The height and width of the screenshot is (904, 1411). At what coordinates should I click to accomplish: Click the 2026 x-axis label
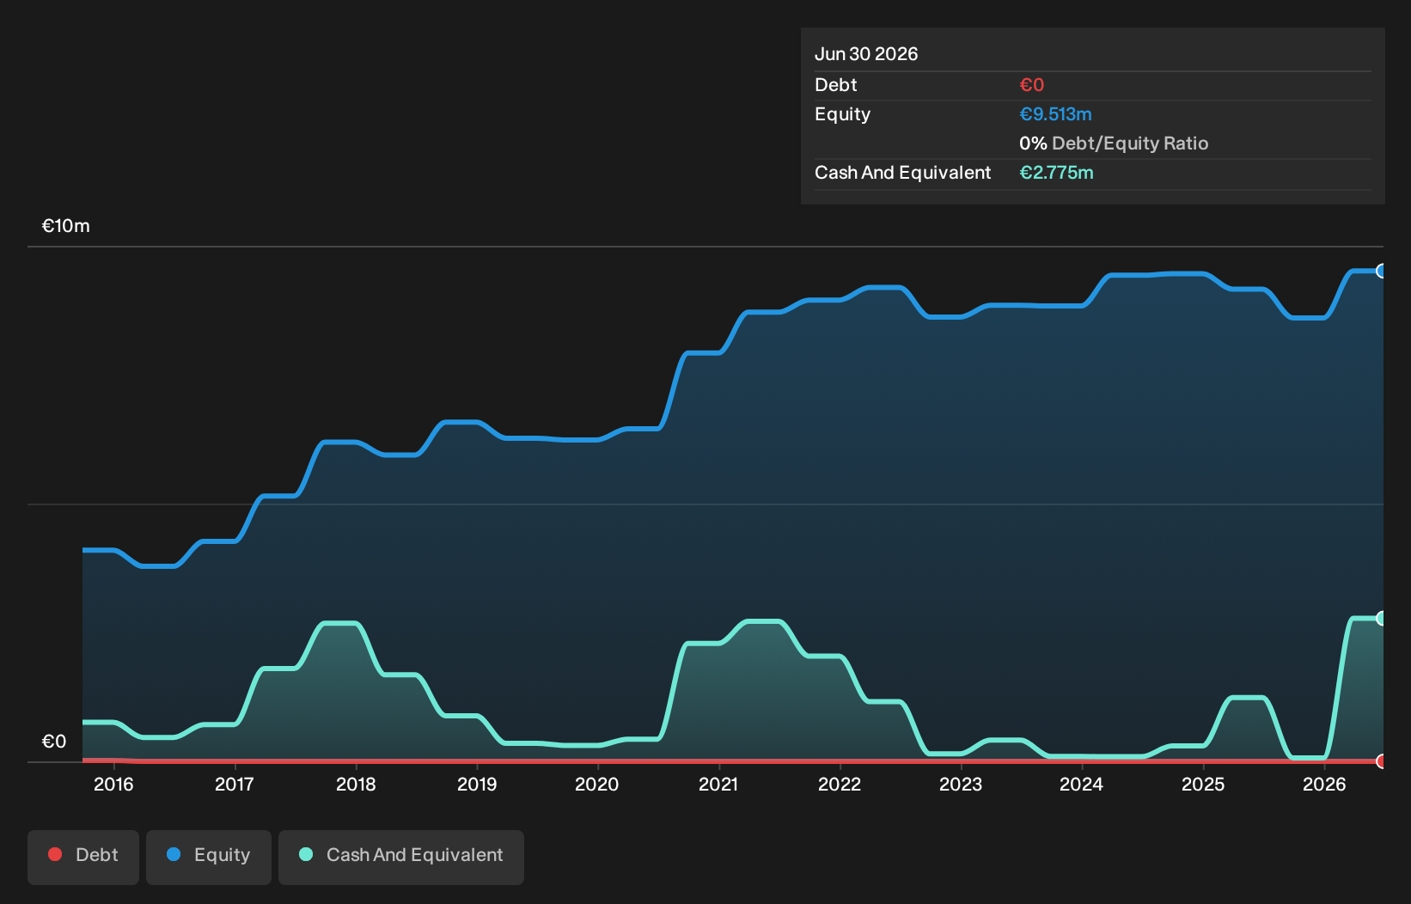pyautogui.click(x=1324, y=785)
